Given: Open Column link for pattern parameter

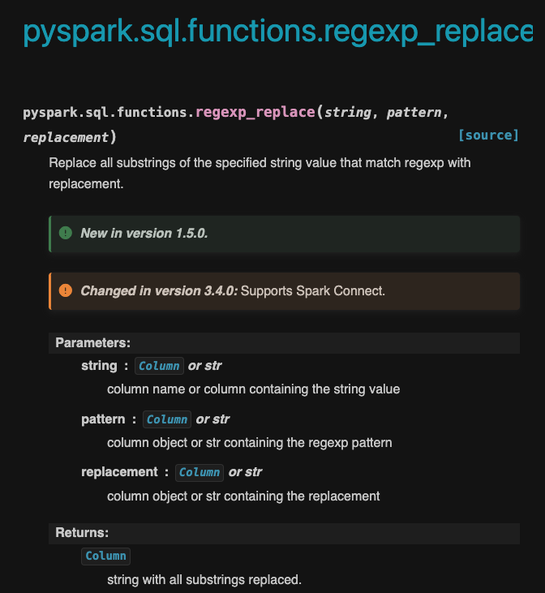Looking at the screenshot, I should 167,419.
